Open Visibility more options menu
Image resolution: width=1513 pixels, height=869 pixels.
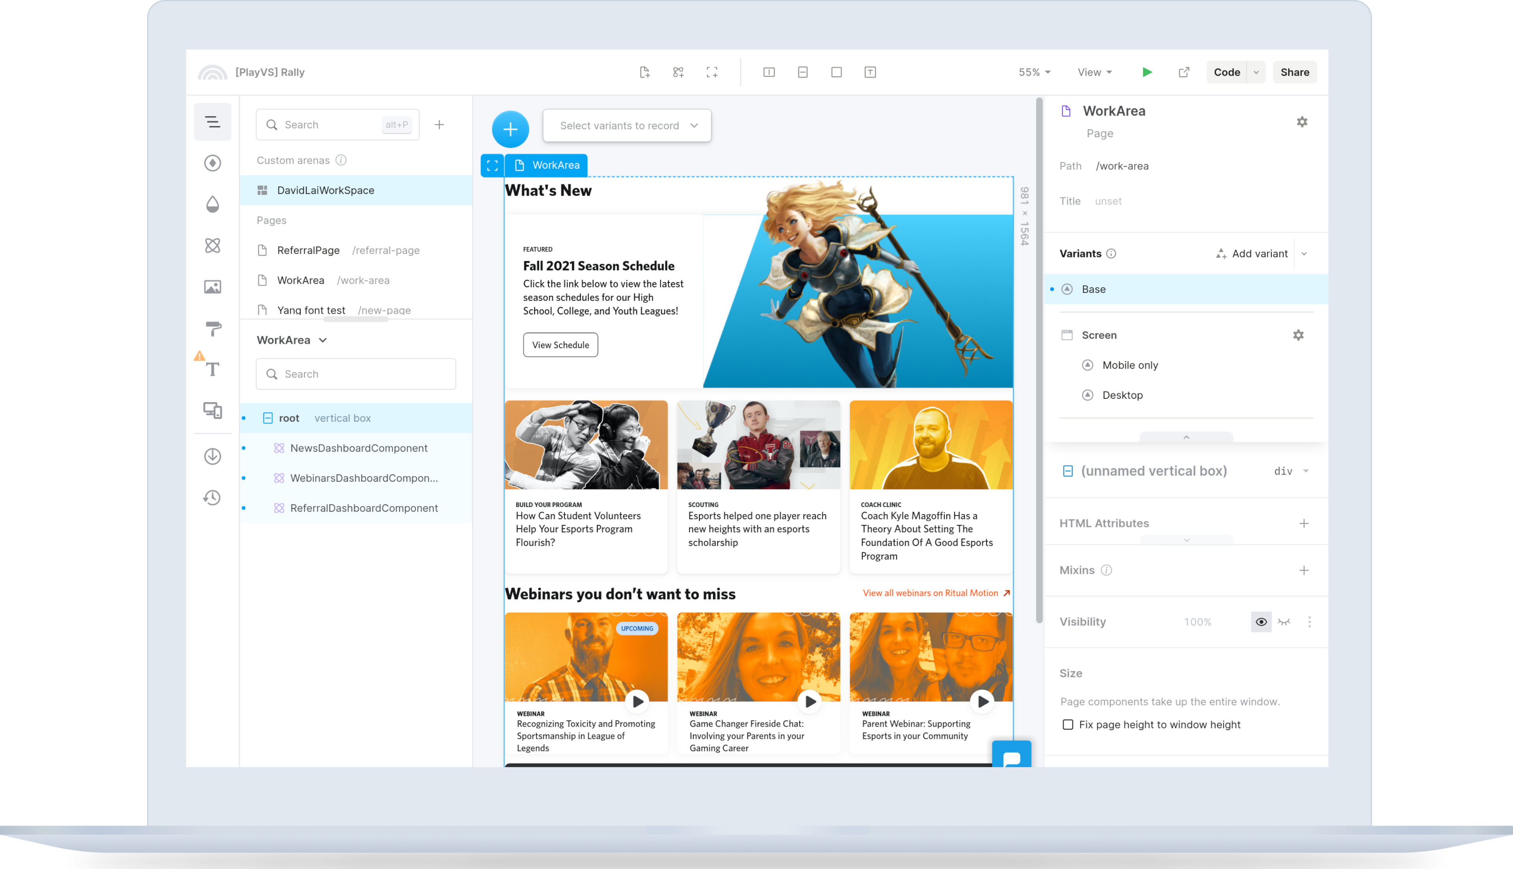[x=1310, y=622]
